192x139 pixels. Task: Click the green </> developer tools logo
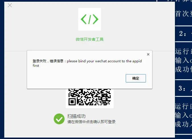coord(90,19)
